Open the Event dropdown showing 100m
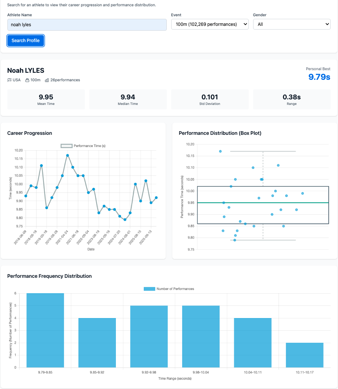The width and height of the screenshot is (338, 389). pos(210,24)
